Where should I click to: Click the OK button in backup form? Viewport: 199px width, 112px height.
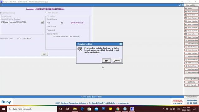(x=44, y=54)
